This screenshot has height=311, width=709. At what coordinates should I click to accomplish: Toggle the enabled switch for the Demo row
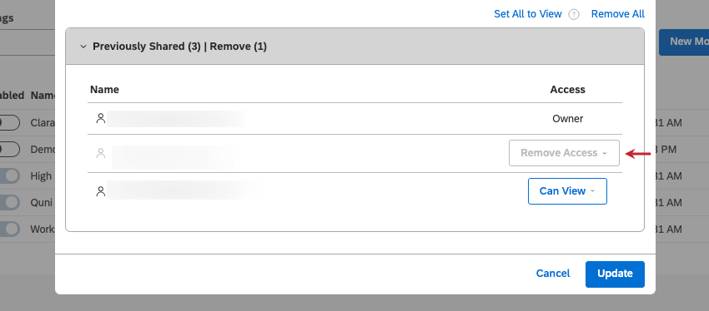click(9, 149)
